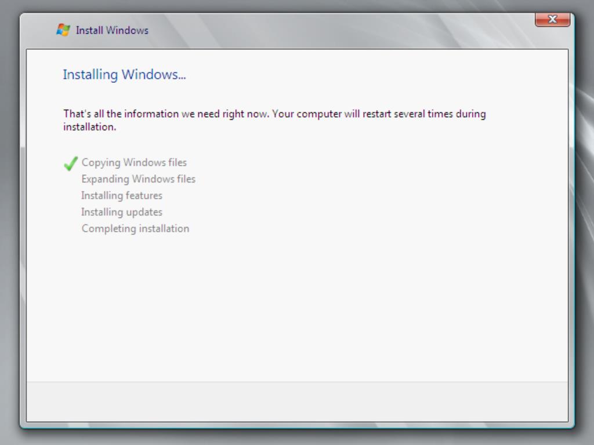Click "That's all the information we need" sentence
Image resolution: width=594 pixels, height=445 pixels.
click(x=166, y=114)
